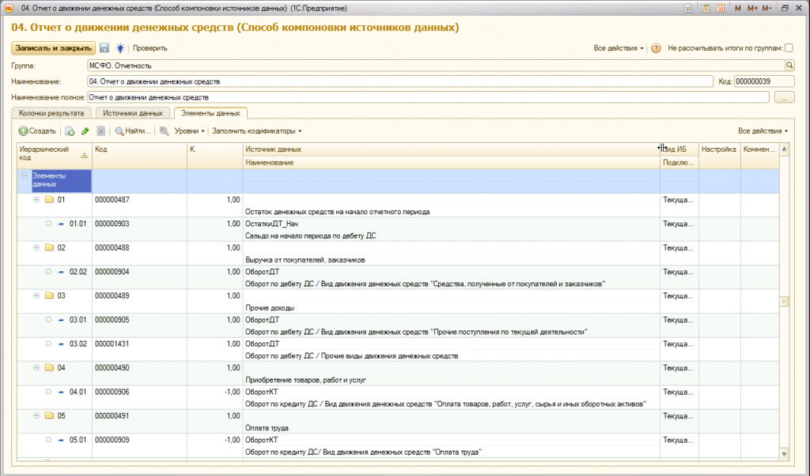Viewport: 810px width, 476px height.
Task: Open top 'Все действия' menu near help icon
Action: coord(619,48)
